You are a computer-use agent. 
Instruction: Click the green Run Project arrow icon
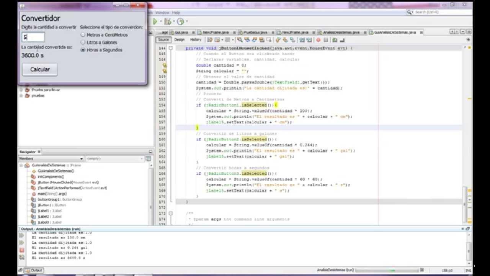[x=155, y=21]
